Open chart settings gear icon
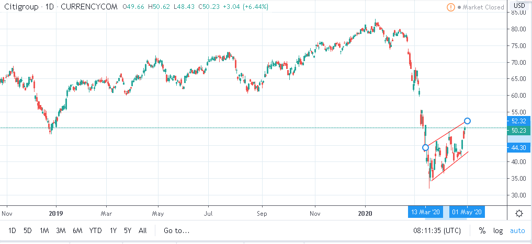The height and width of the screenshot is (244, 532). (x=519, y=213)
